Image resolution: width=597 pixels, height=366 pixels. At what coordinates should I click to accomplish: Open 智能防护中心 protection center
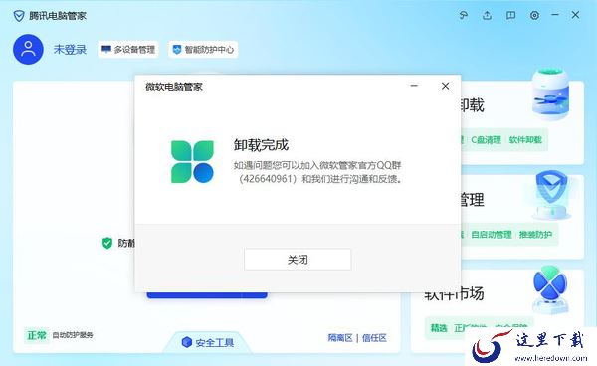pyautogui.click(x=203, y=50)
